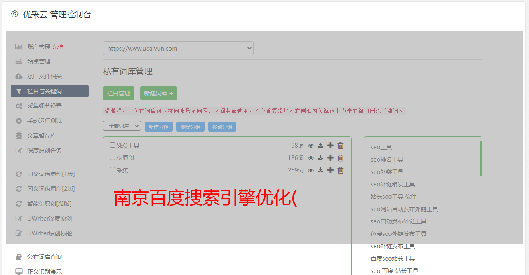This screenshot has height=275, width=529.
Task: Click the green 栏目管理 button
Action: point(119,93)
